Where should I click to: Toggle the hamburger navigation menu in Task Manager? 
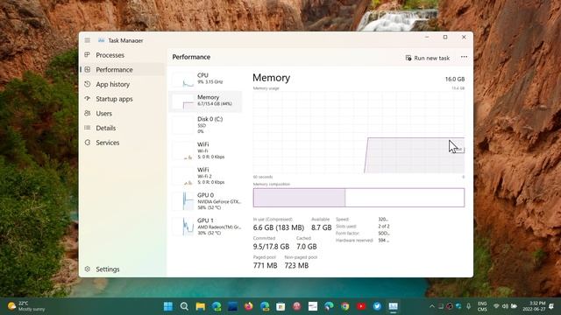pyautogui.click(x=88, y=40)
